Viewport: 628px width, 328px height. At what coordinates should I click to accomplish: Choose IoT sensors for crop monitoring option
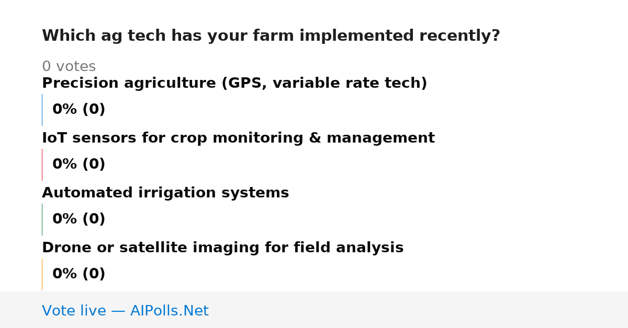238,138
